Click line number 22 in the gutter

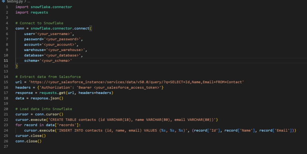[6, 120]
